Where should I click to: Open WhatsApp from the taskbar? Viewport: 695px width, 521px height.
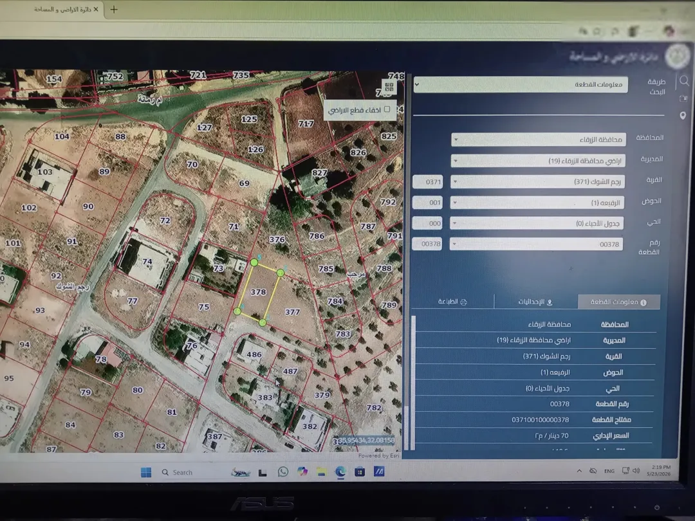(x=283, y=472)
